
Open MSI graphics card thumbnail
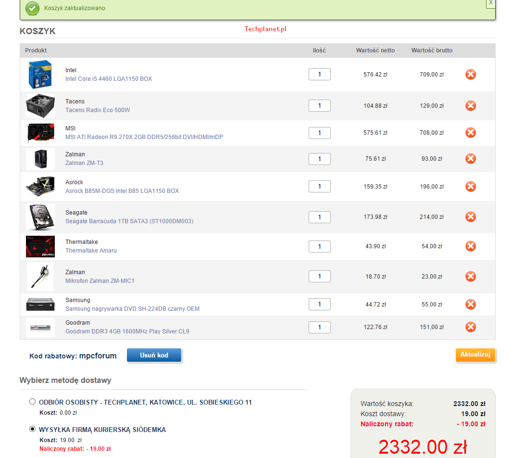(x=40, y=133)
